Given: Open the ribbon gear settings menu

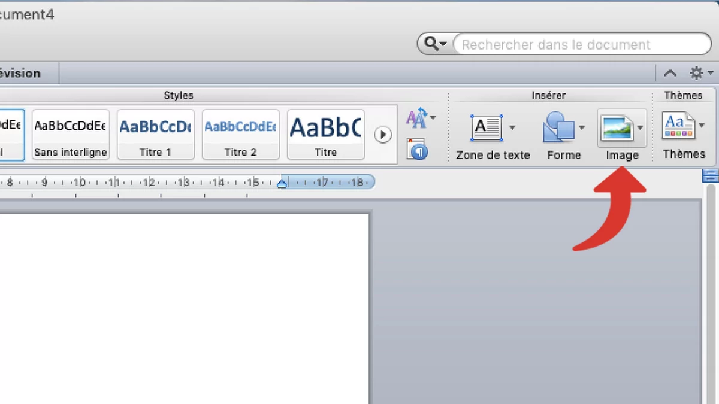Looking at the screenshot, I should 700,73.
